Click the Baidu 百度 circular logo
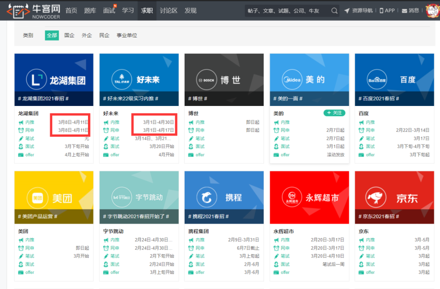The image size is (440, 289). pyautogui.click(x=377, y=80)
